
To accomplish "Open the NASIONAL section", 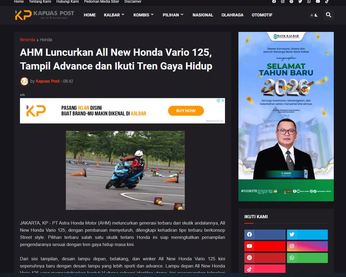I will point(203,15).
